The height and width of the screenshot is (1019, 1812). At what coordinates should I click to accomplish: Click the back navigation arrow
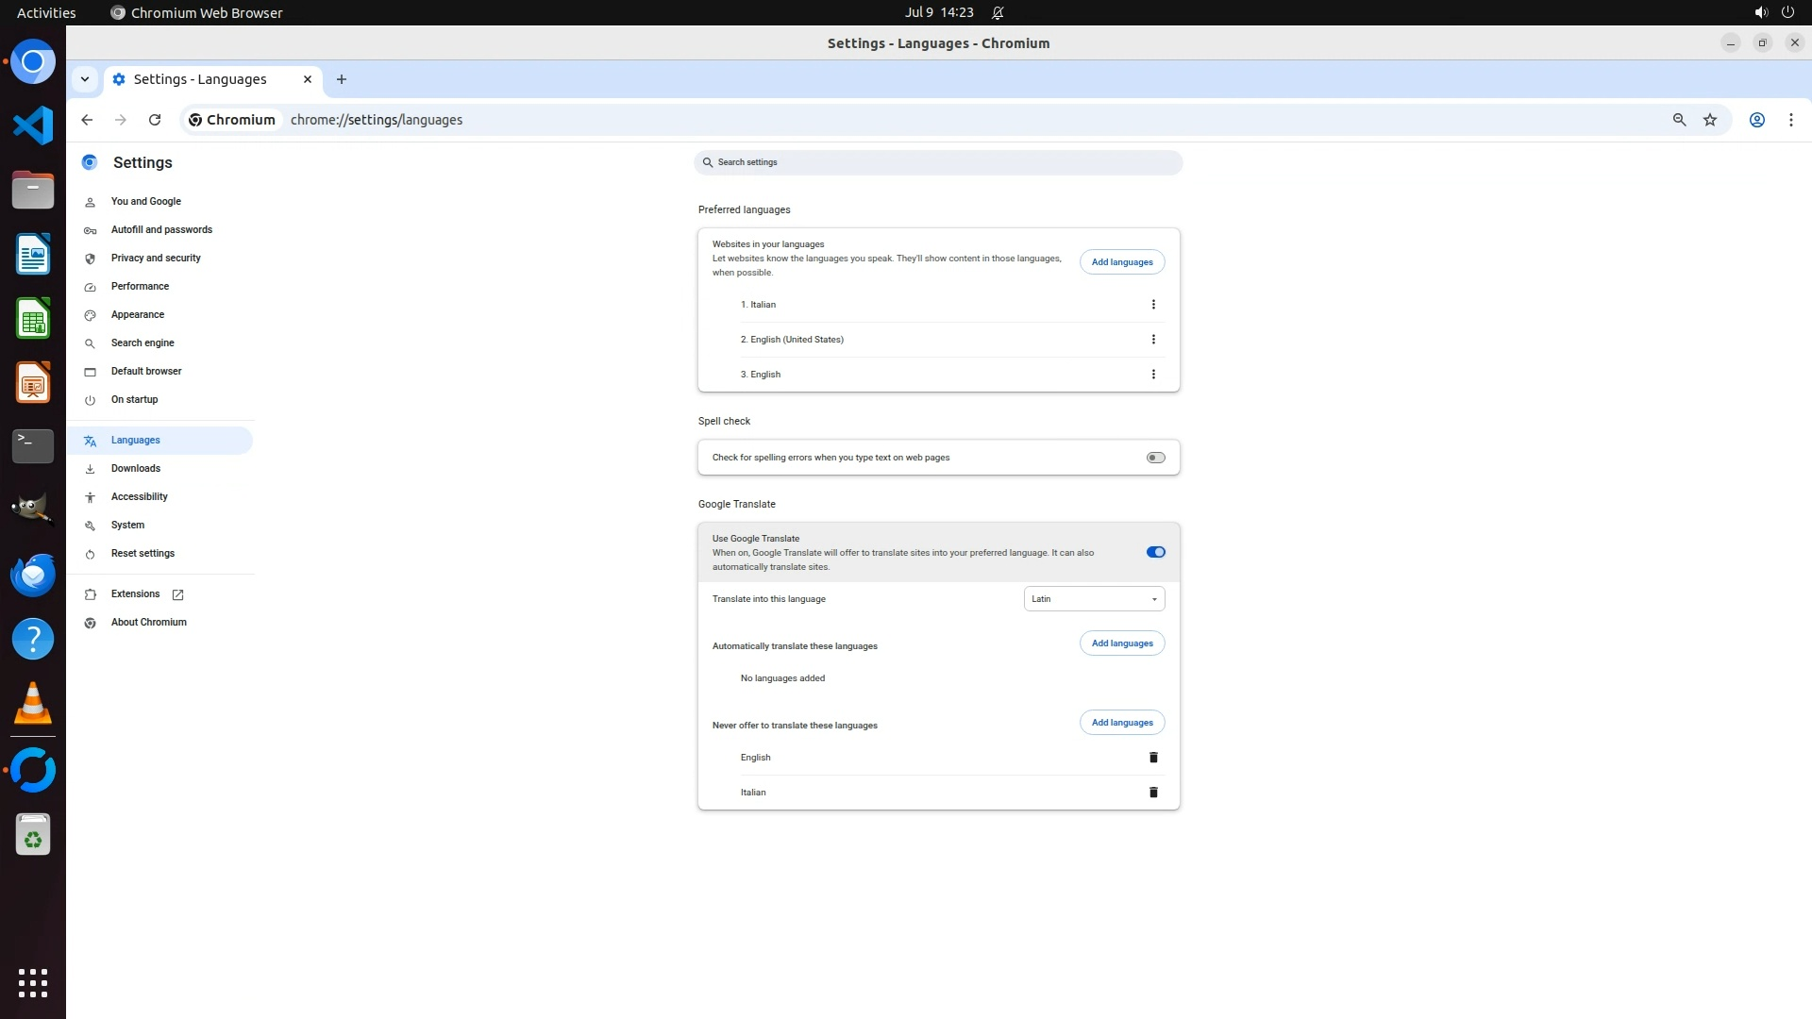tap(87, 120)
